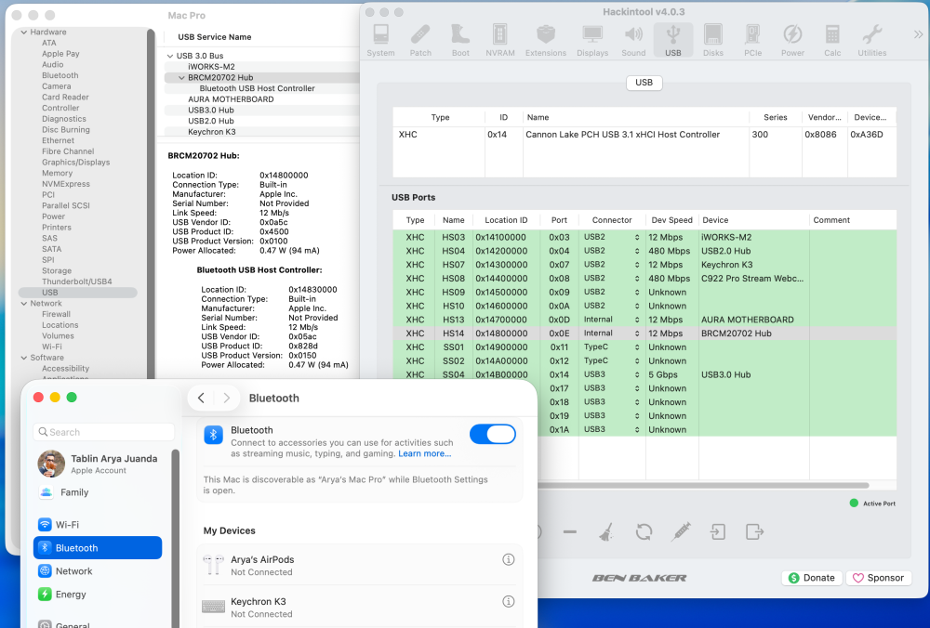Click the Location ID column header in USB Ports

point(506,220)
